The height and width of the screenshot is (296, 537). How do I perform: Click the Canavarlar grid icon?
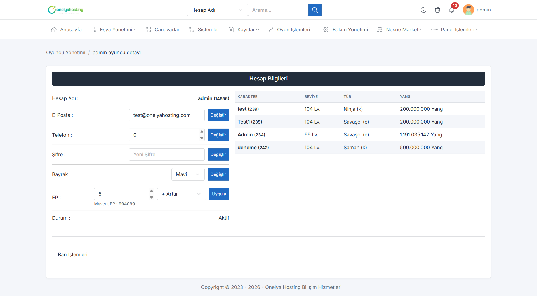point(148,30)
